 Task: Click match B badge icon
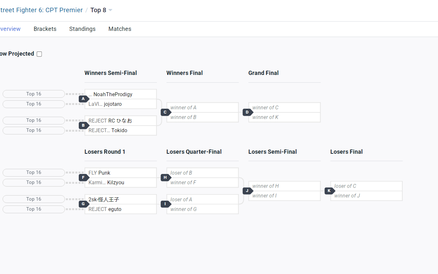[x=83, y=125]
